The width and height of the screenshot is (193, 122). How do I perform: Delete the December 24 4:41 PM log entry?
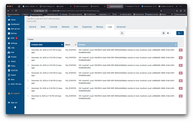181,50
